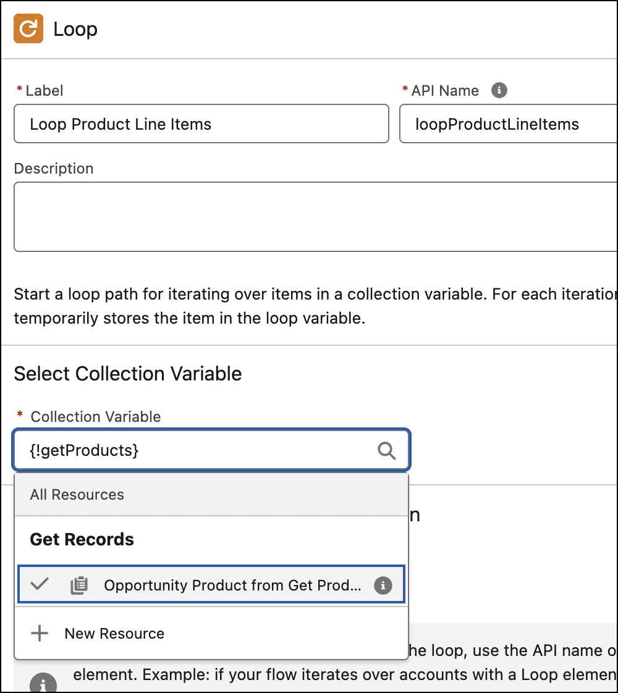Click into the Description text area

tap(316, 217)
